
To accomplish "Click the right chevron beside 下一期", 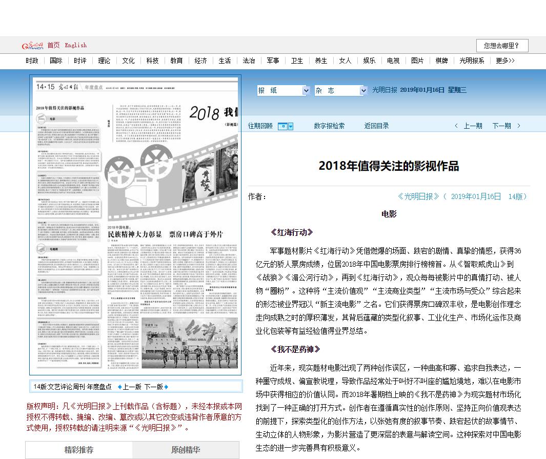I will [519, 126].
